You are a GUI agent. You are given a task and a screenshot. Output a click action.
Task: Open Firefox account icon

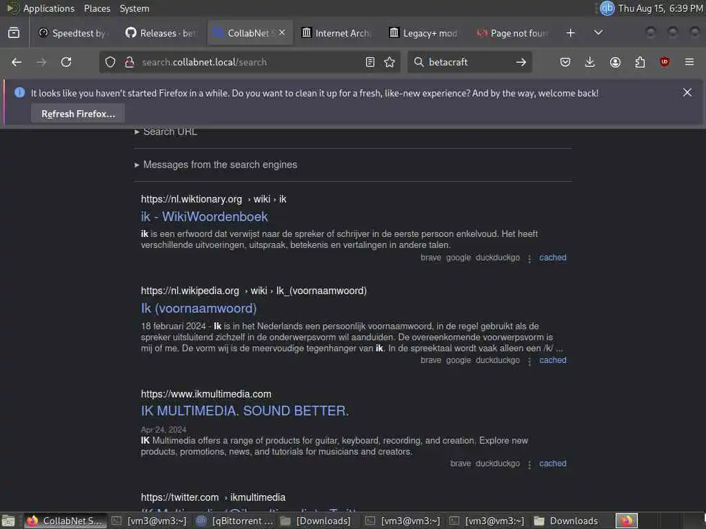[x=615, y=62]
